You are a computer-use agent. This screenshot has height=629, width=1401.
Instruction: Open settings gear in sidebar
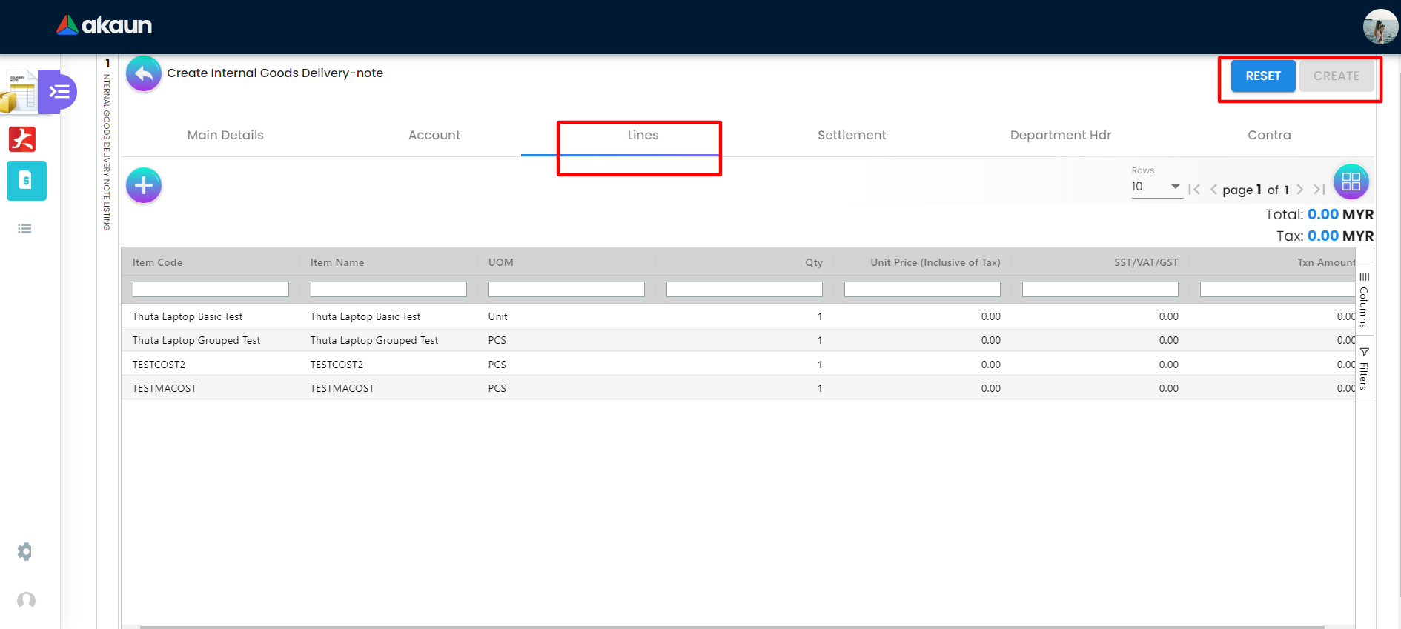[x=25, y=551]
